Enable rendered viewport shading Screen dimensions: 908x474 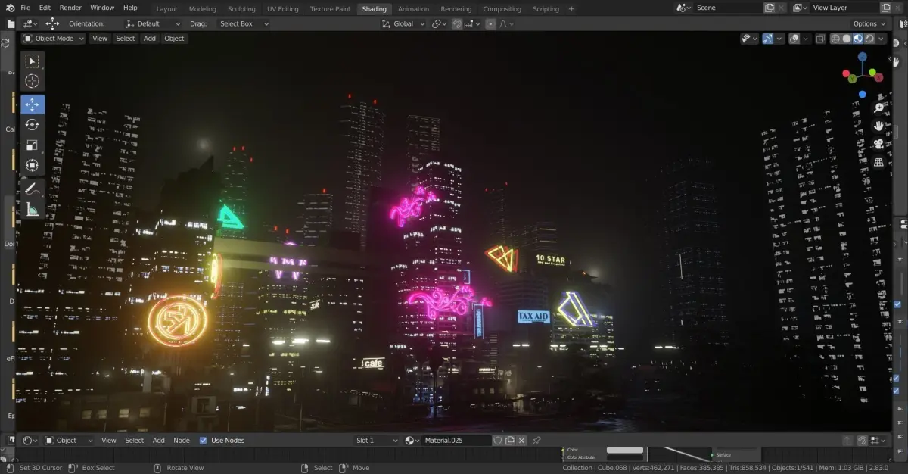pyautogui.click(x=869, y=38)
